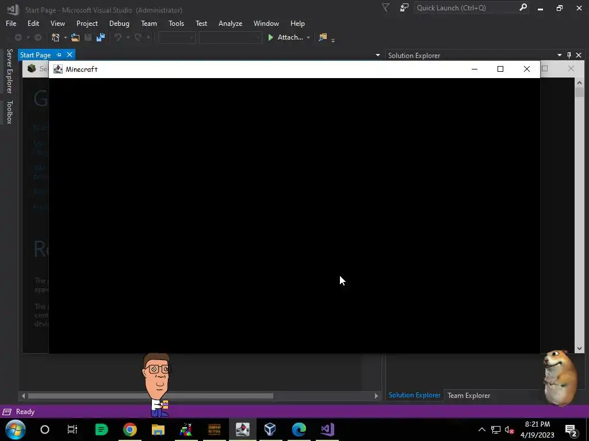Click the New Project toolbar icon
Screen dimensions: 589x441
pyautogui.click(x=56, y=37)
